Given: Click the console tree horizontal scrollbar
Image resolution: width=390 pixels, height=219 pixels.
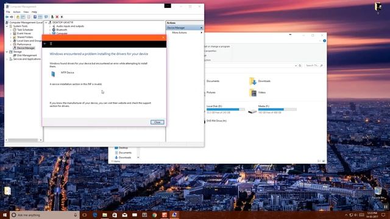Looking at the screenshot, I should pyautogui.click(x=24, y=140).
